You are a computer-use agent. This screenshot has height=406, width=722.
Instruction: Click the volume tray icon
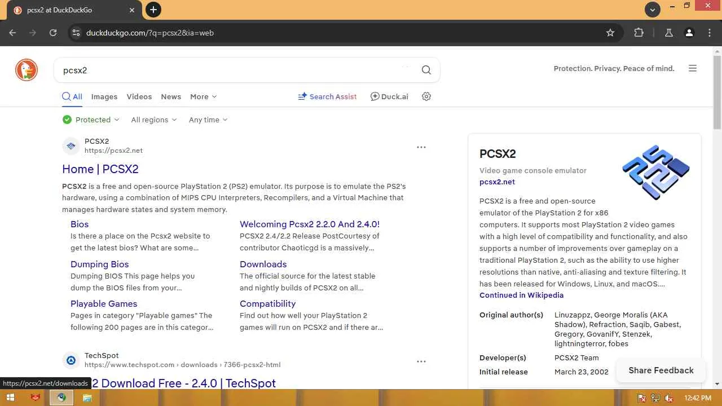669,398
